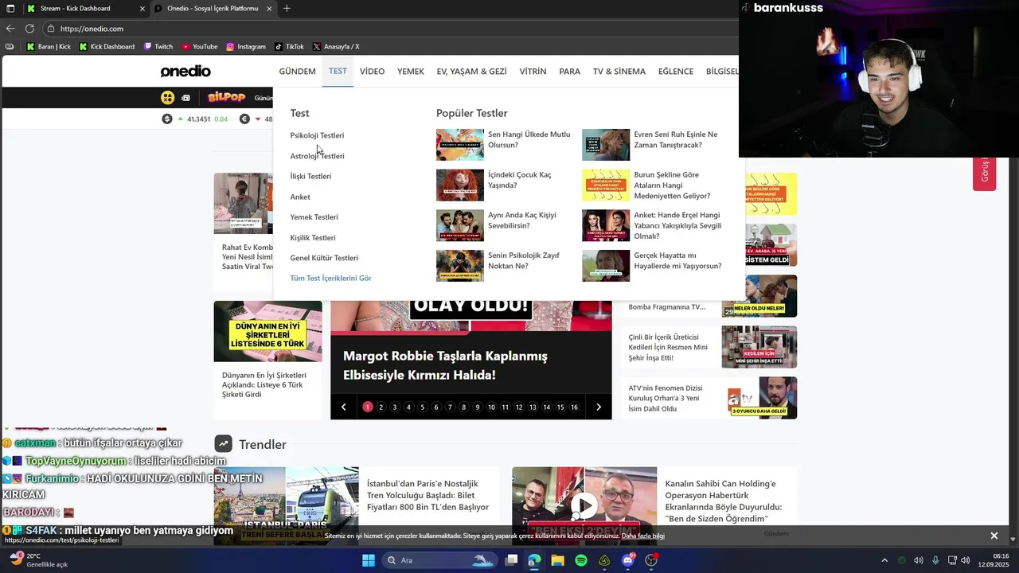Open Genel Kültür Testleri link
Viewport: 1019px width, 573px height.
[x=324, y=258]
